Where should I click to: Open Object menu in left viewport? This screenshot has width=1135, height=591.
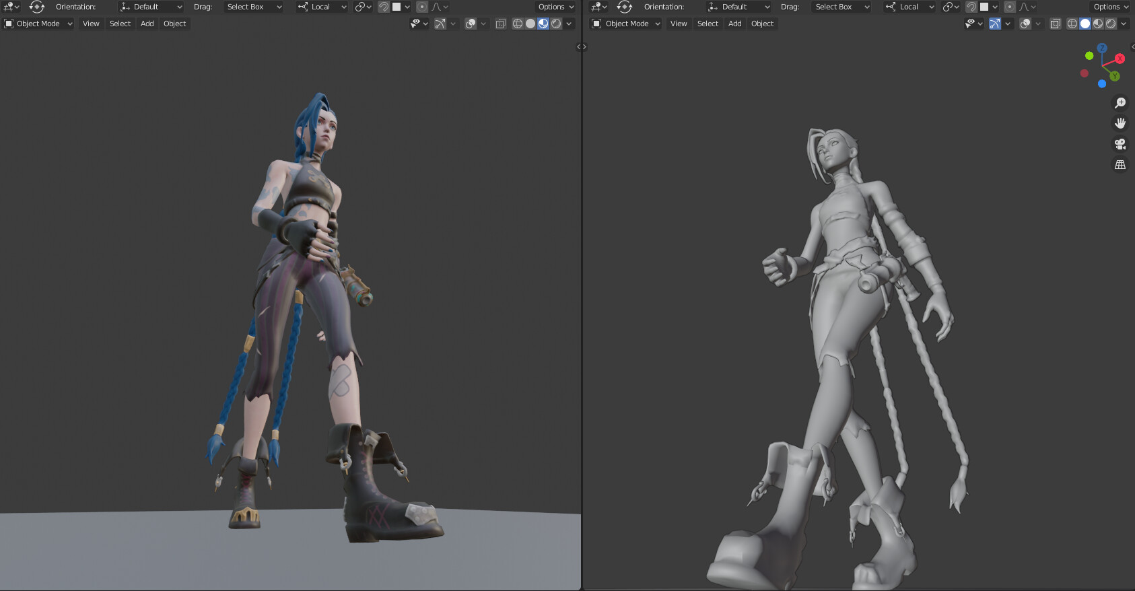pyautogui.click(x=174, y=24)
